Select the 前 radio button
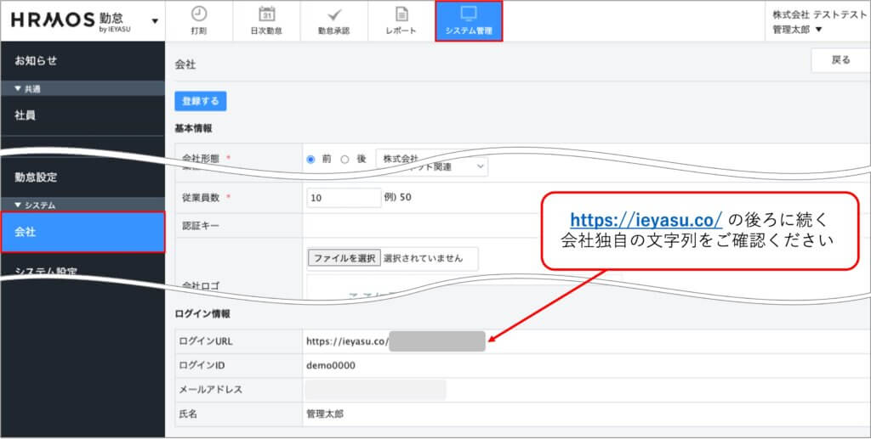Viewport: 871px width, 439px height. tap(310, 159)
